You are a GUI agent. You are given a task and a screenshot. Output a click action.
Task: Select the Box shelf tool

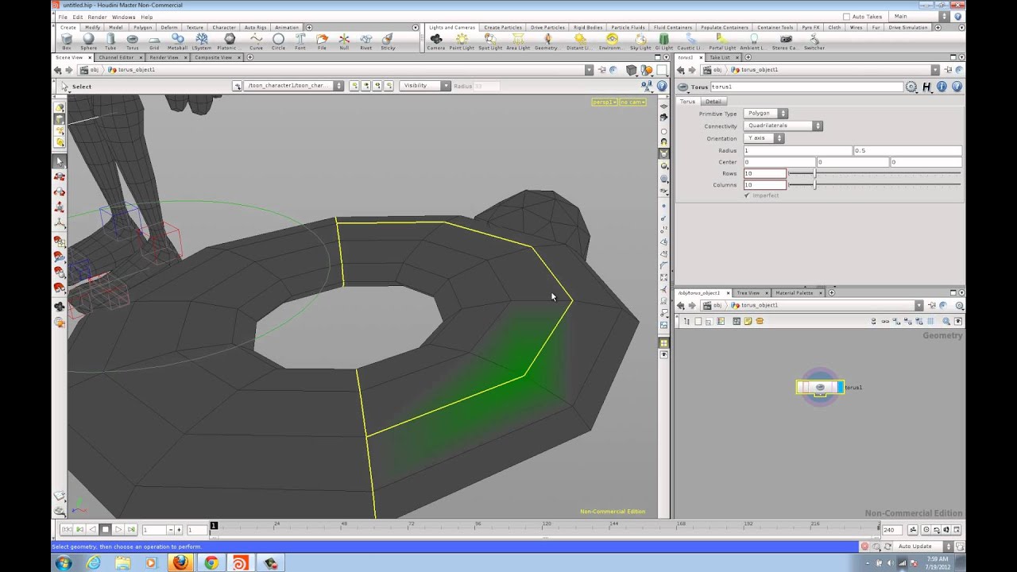pyautogui.click(x=67, y=41)
